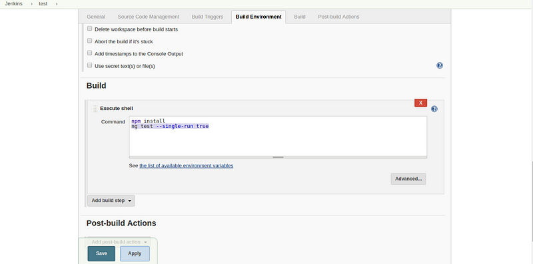Delete the Execute shell build step
This screenshot has width=533, height=264.
[x=420, y=103]
